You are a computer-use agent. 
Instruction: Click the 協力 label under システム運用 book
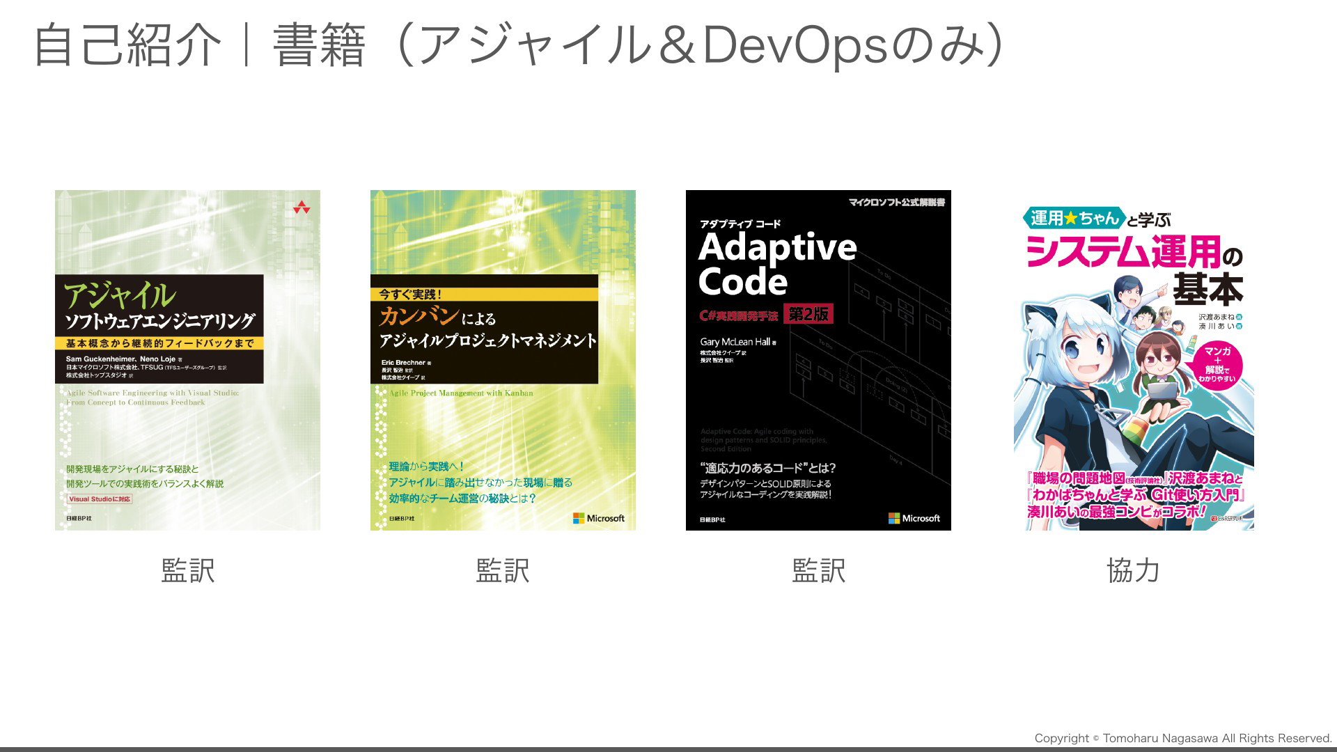click(1134, 570)
